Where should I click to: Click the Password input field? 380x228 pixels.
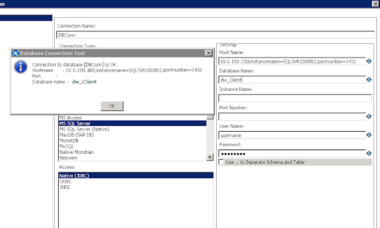(x=292, y=153)
